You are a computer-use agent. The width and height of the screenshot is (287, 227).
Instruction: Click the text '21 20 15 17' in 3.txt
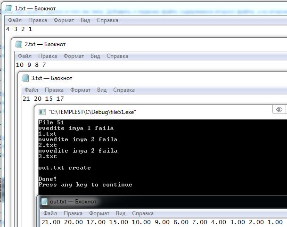tap(43, 99)
